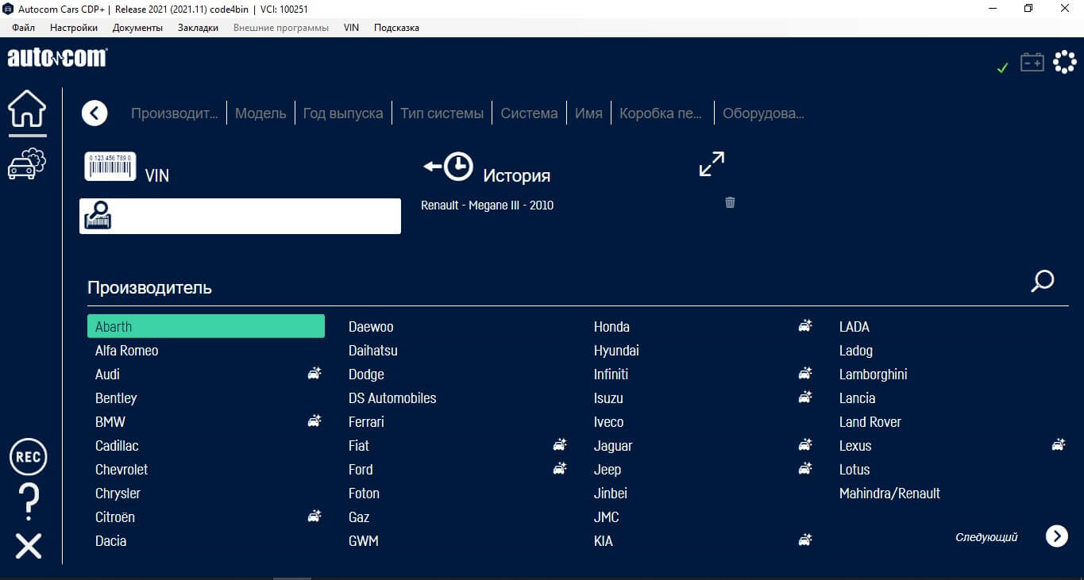Image resolution: width=1084 pixels, height=580 pixels.
Task: Check the battery voltage icon
Action: [1032, 62]
